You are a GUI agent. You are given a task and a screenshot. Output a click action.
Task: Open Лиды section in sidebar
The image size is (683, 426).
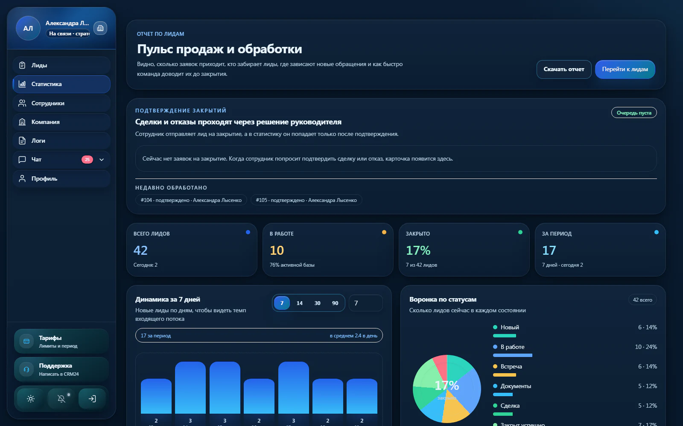(61, 65)
